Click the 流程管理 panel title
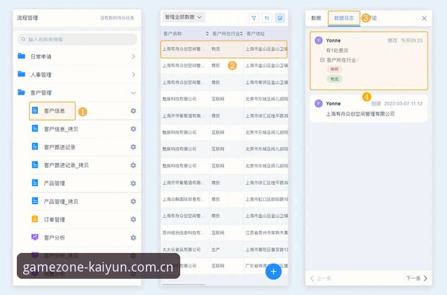This screenshot has height=295, width=447. point(28,18)
